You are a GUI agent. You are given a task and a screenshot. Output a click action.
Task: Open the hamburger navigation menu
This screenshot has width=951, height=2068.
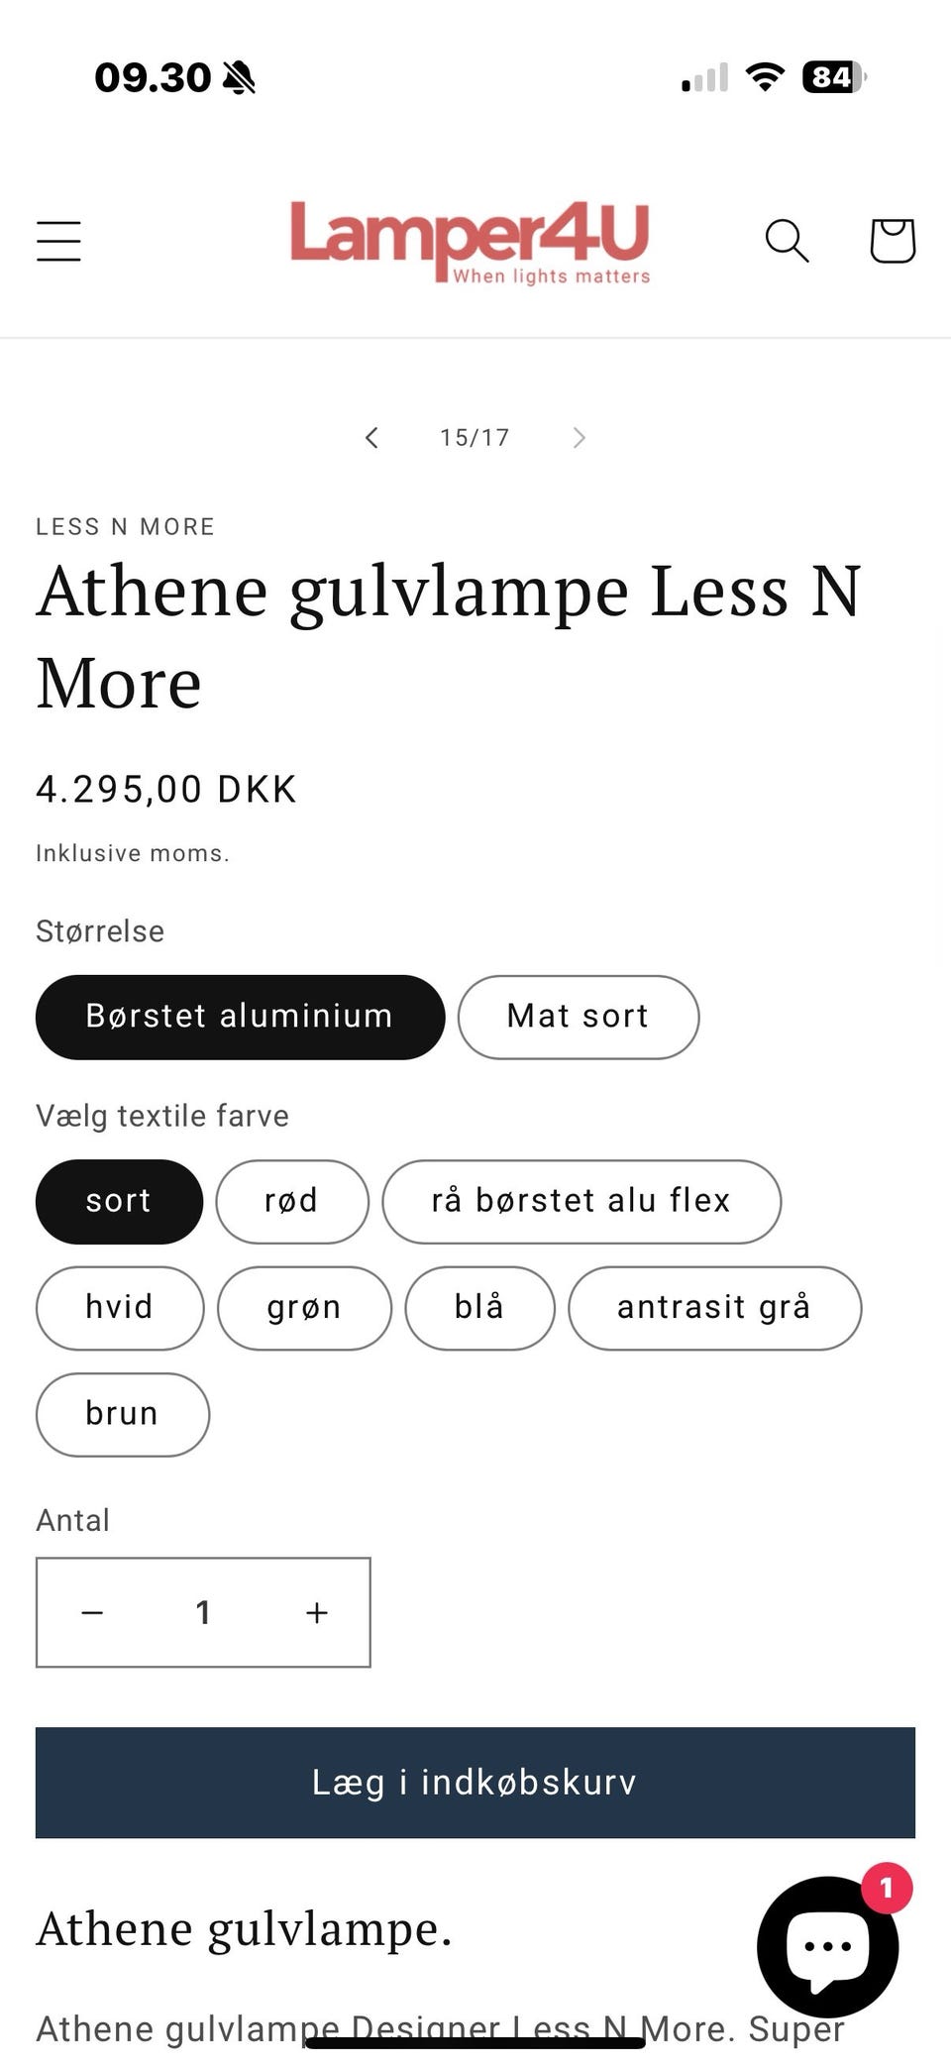pos(57,241)
